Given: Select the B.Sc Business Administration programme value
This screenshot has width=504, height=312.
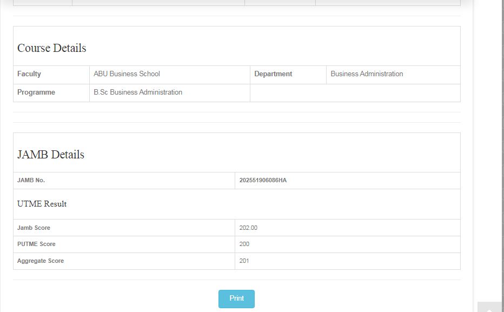Looking at the screenshot, I should (138, 92).
